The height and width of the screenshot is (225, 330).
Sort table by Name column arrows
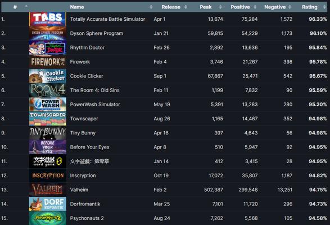[151, 7]
